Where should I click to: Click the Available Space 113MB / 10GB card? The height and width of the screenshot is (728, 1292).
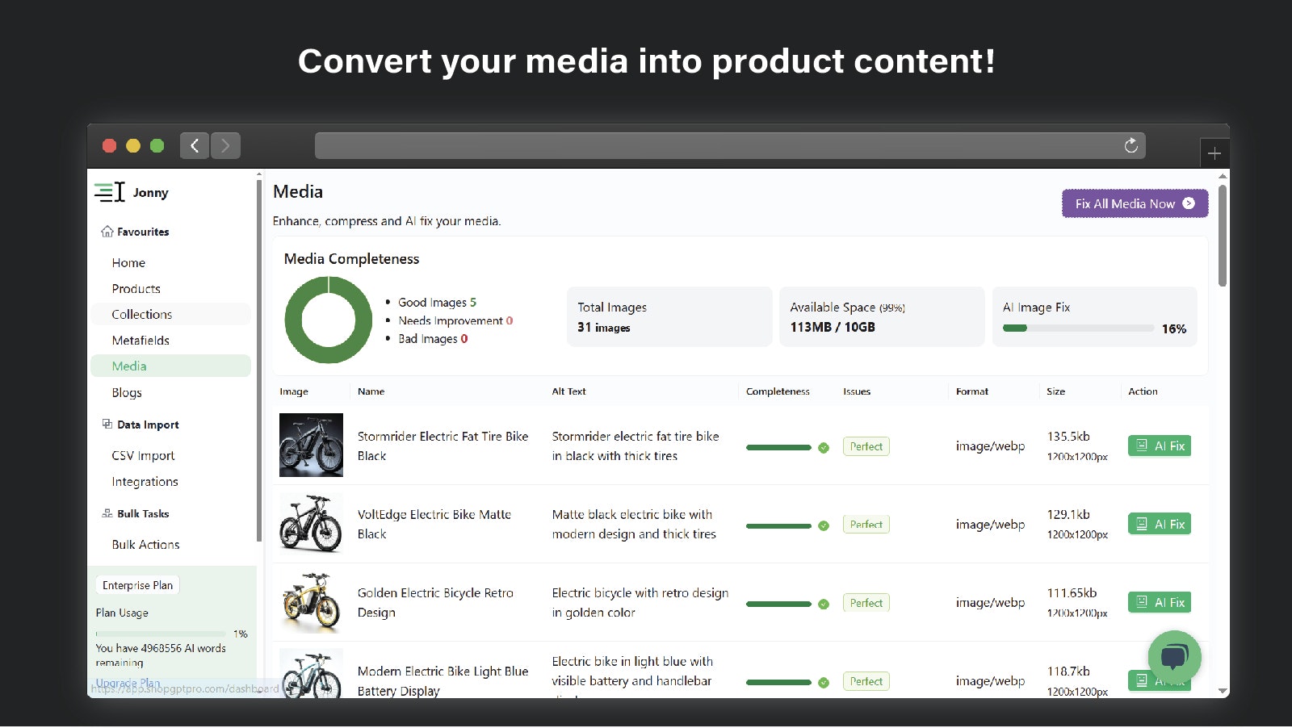click(882, 316)
